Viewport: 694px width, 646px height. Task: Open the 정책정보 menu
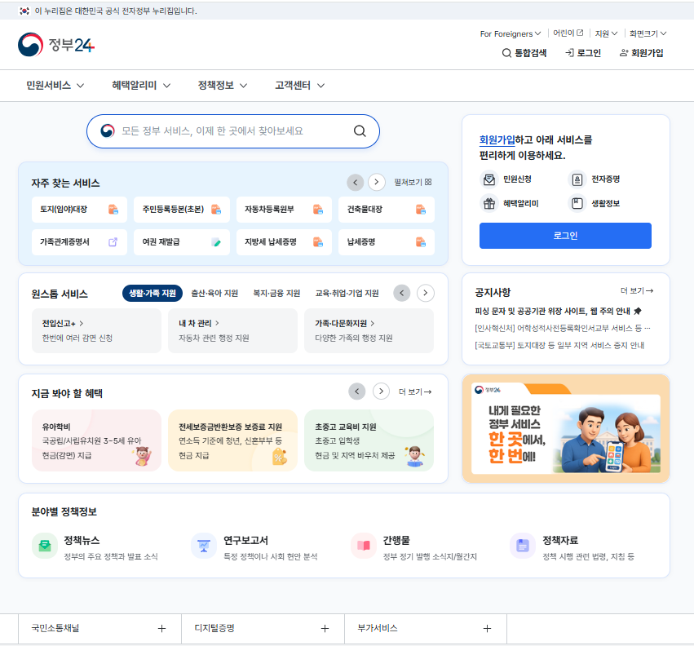click(222, 86)
